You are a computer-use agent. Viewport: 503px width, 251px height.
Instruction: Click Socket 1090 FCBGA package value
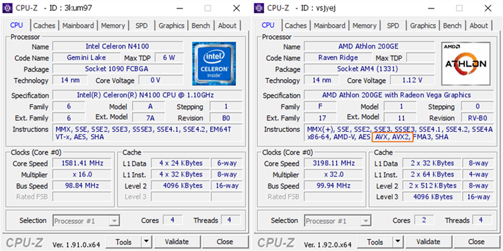point(117,69)
